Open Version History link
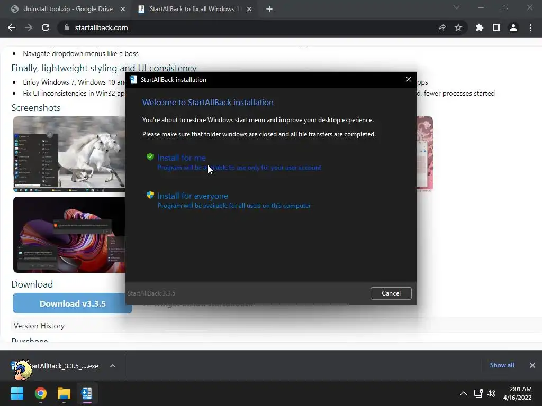The height and width of the screenshot is (406, 542). click(x=39, y=326)
